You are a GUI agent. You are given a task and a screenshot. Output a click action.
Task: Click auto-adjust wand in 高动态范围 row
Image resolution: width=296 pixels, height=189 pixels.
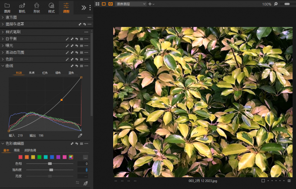click(67, 53)
